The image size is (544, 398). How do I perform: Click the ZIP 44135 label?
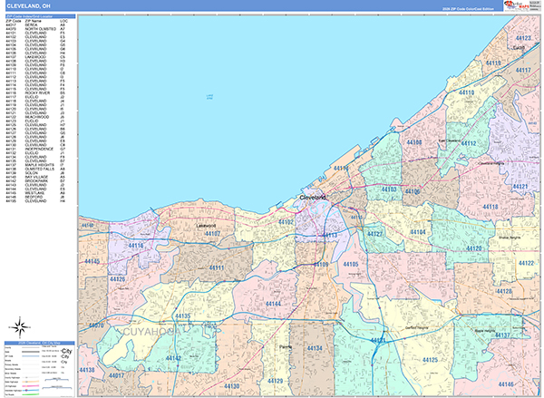[182, 315]
